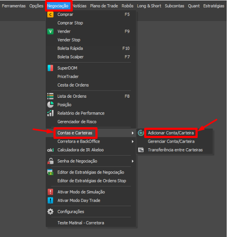Click the green Vender 'V' icon
Image resolution: width=228 pixels, height=237 pixels.
50,31
